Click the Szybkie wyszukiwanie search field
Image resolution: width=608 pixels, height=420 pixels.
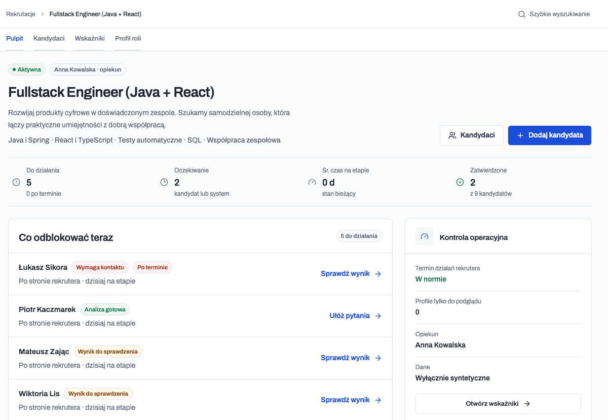click(x=554, y=14)
